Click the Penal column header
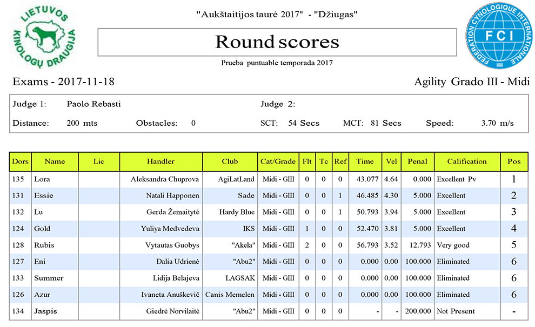Image resolution: width=535 pixels, height=327 pixels. [417, 161]
